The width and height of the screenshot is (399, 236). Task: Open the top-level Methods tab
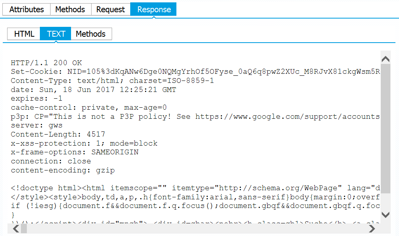click(x=70, y=9)
